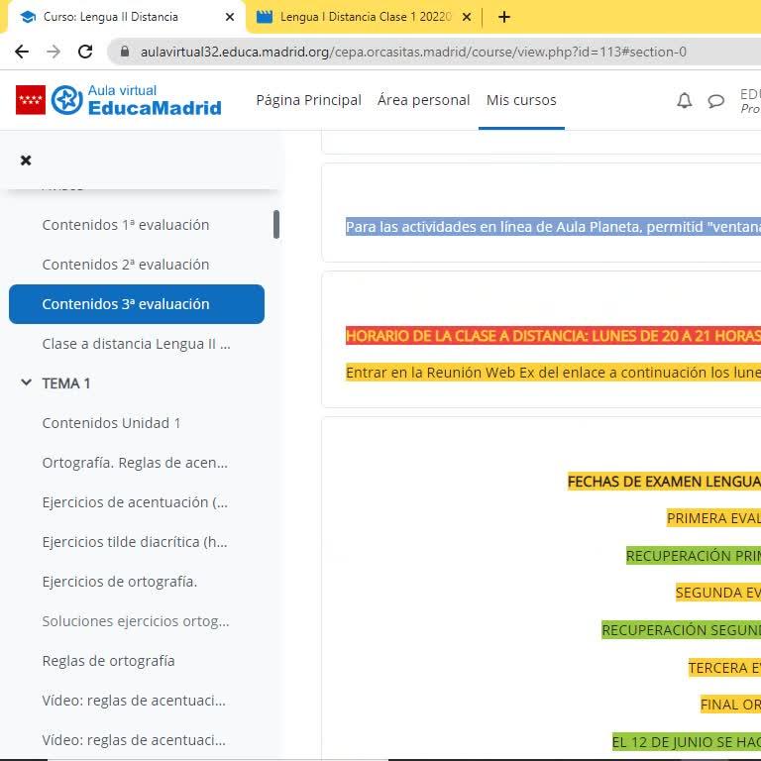Click the TERCERA E orange text
The height and width of the screenshot is (761, 761).
[724, 668]
